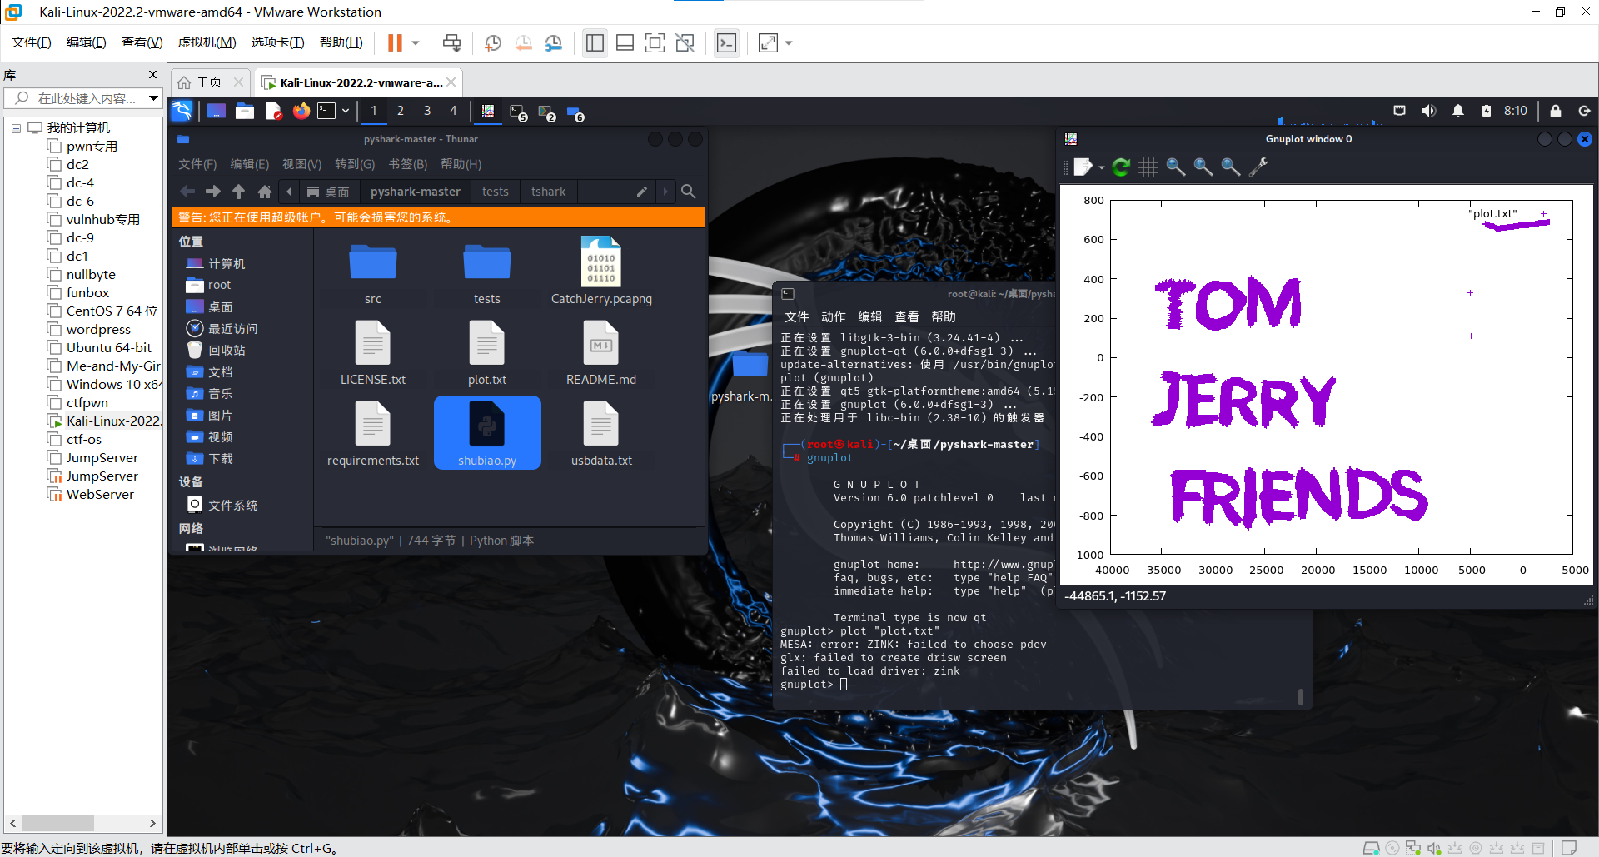Screen dimensions: 1599x857
Task: Click the tests path bar button in Thunar
Action: [x=495, y=192]
